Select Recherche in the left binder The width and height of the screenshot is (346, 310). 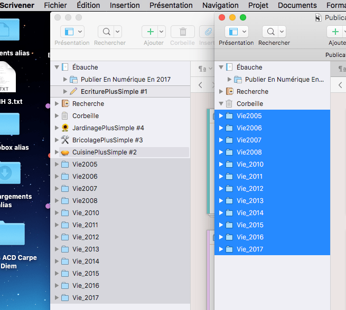click(x=88, y=104)
